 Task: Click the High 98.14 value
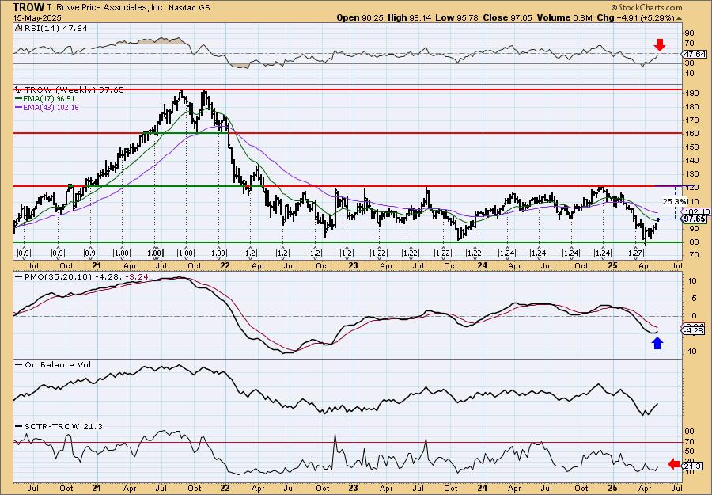point(407,17)
